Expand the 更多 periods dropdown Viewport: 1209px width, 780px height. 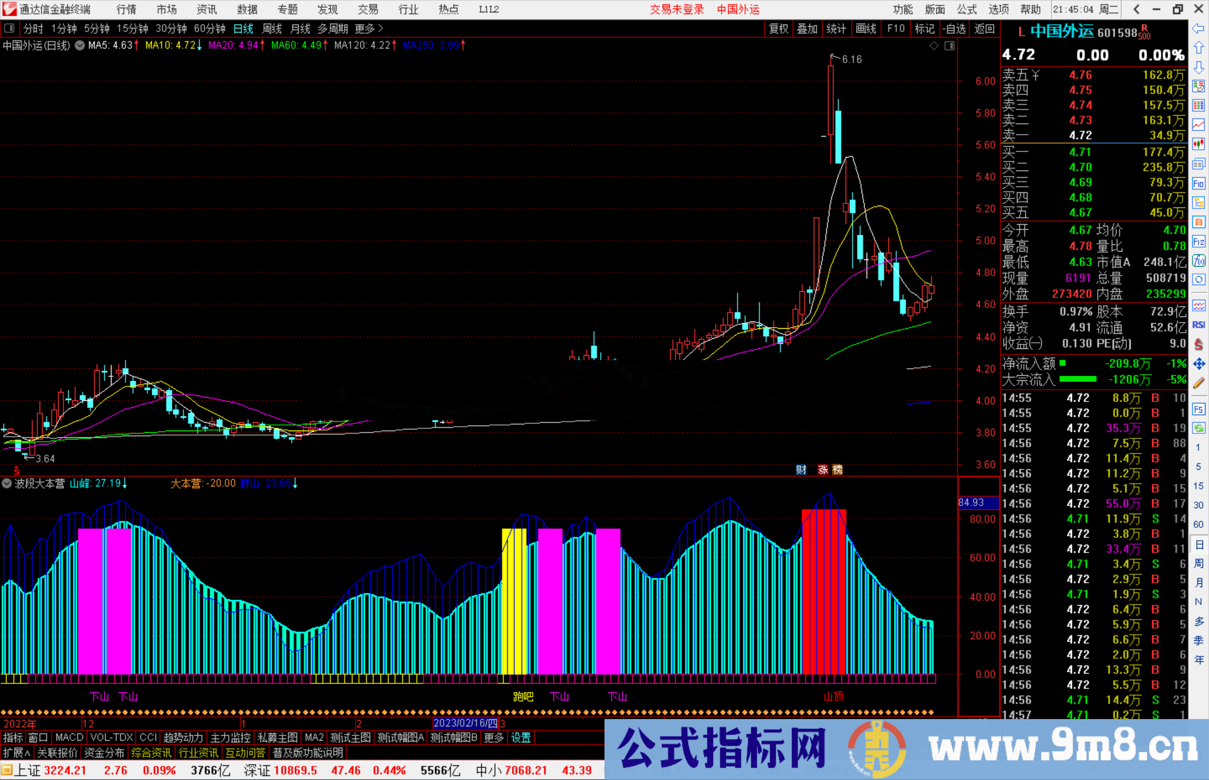(x=365, y=29)
